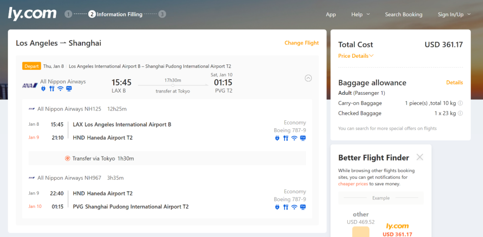Open the Sign In/Up dropdown
Viewport: 483px width, 237px height.
coord(454,14)
